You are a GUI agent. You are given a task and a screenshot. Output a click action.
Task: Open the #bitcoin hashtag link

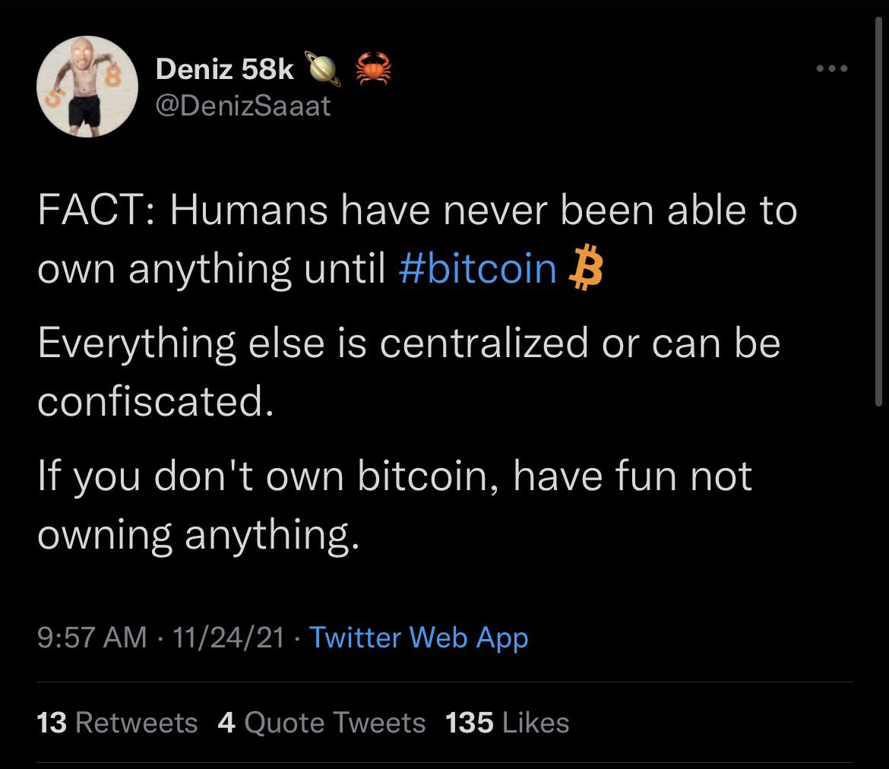click(479, 267)
